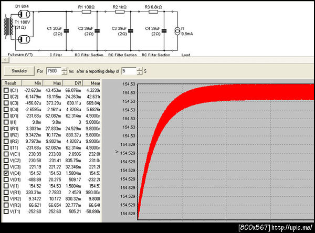Enable the V(C3) result checkbox
Image resolution: width=315 pixels, height=233 pixels.
6,167
